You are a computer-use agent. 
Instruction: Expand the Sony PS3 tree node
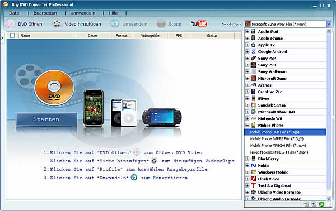pos(248,65)
